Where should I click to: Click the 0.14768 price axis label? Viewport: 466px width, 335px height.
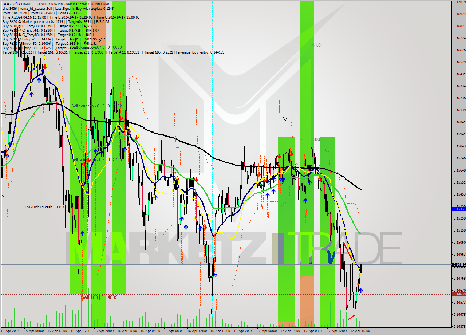point(459,278)
